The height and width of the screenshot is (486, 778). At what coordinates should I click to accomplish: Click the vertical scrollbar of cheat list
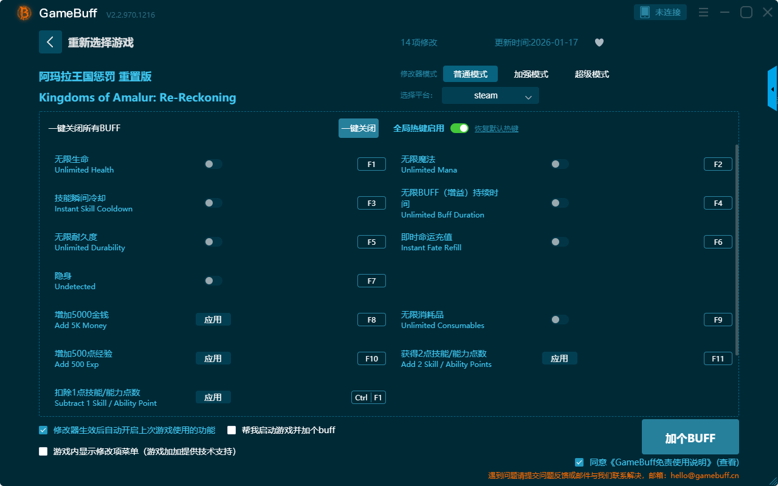[x=737, y=249]
